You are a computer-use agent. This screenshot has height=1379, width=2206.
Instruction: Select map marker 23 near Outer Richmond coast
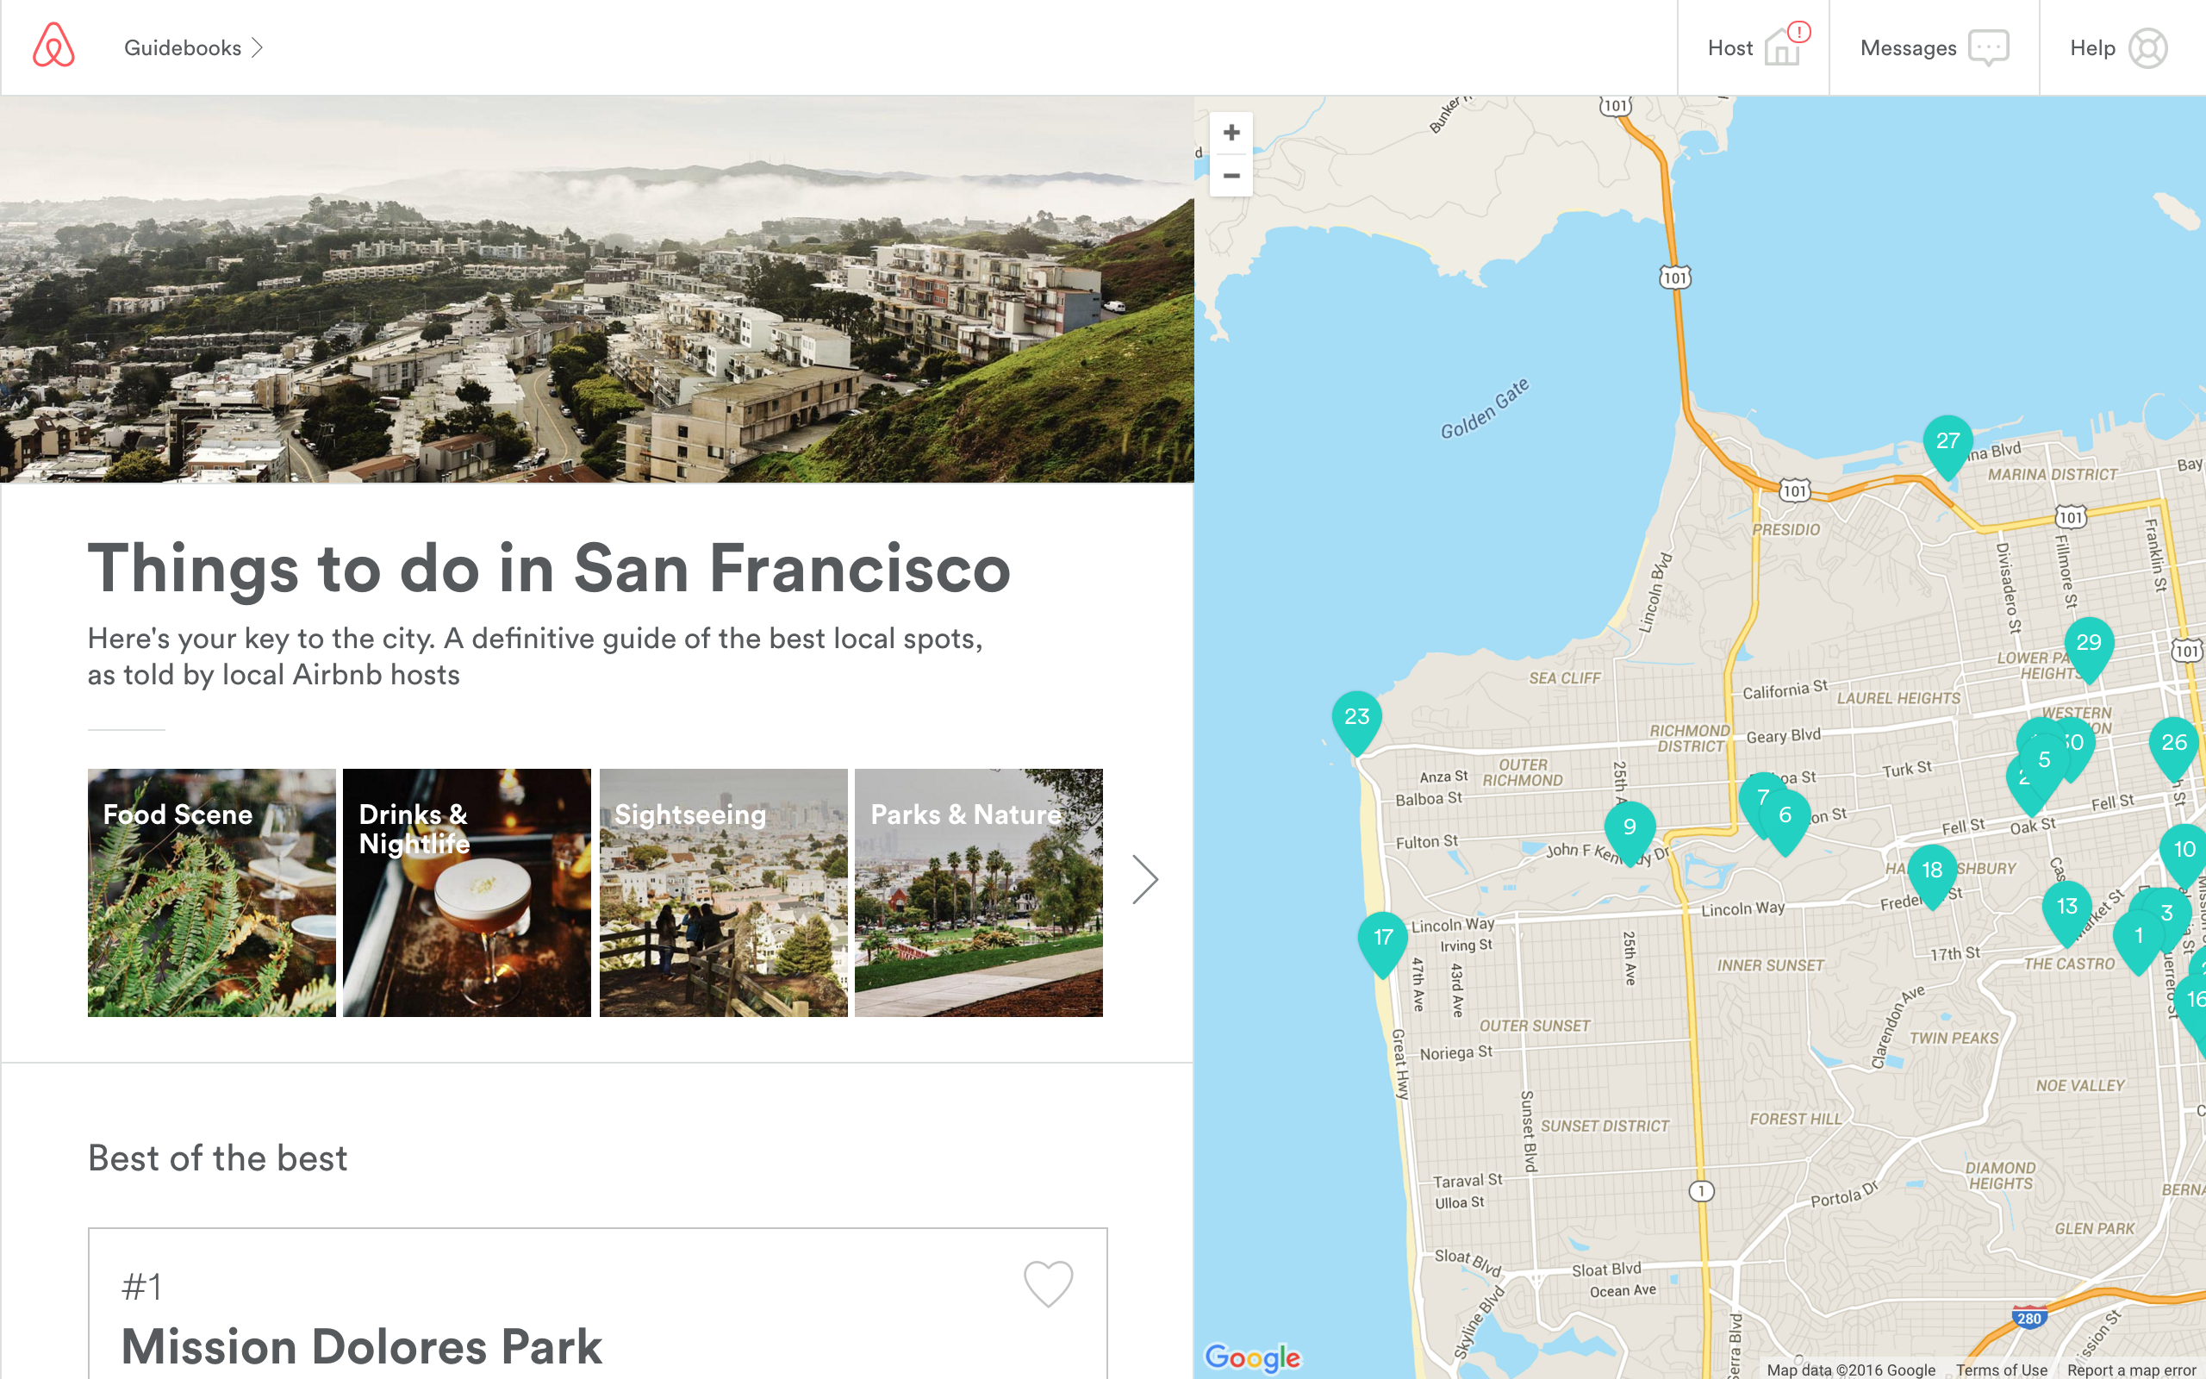point(1357,718)
